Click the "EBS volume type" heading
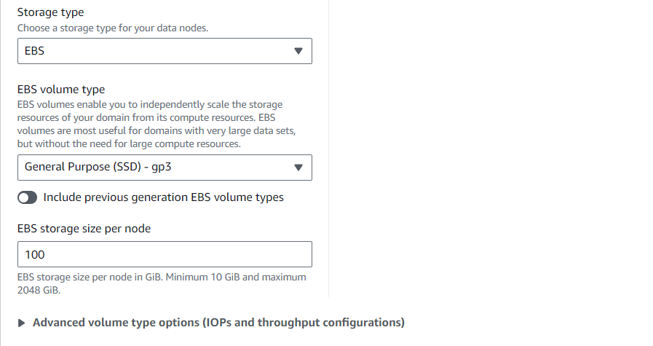 61,90
